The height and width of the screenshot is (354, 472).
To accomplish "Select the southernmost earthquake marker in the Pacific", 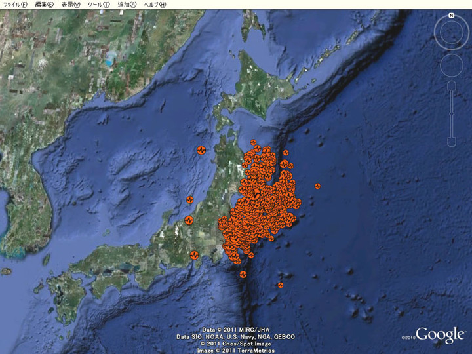I will coord(281,285).
